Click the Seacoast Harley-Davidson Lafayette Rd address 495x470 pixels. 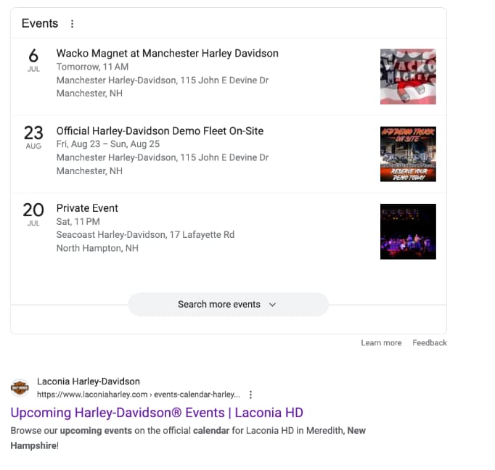pos(145,235)
